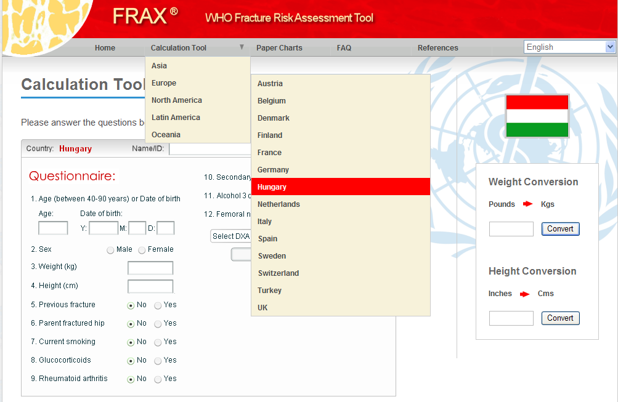618x402 pixels.
Task: Choose Asia region submenu
Action: coord(198,66)
